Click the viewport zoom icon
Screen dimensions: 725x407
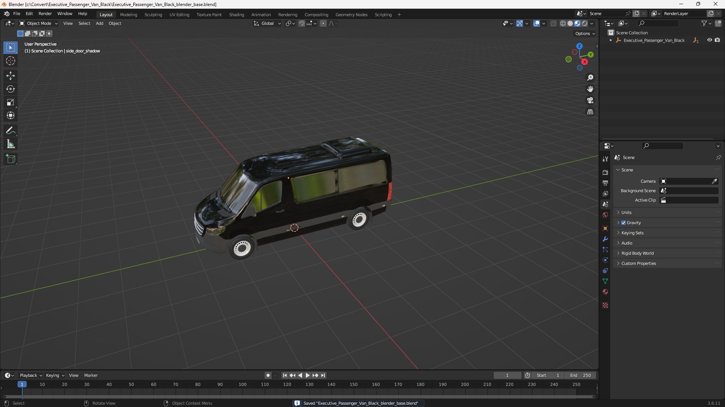(590, 78)
